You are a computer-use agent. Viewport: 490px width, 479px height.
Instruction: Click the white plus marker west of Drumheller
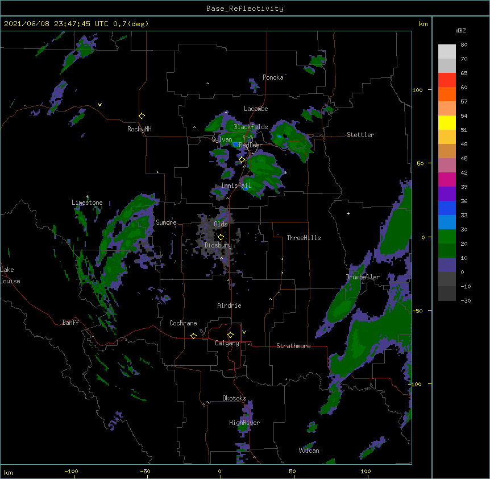[348, 213]
